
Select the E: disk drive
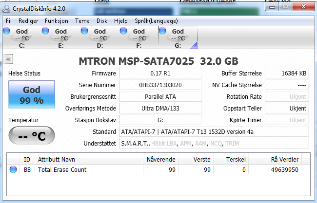(x=61, y=38)
